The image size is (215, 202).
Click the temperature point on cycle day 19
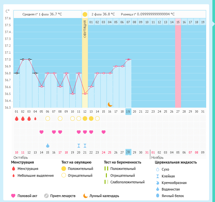pyautogui.click(x=128, y=60)
